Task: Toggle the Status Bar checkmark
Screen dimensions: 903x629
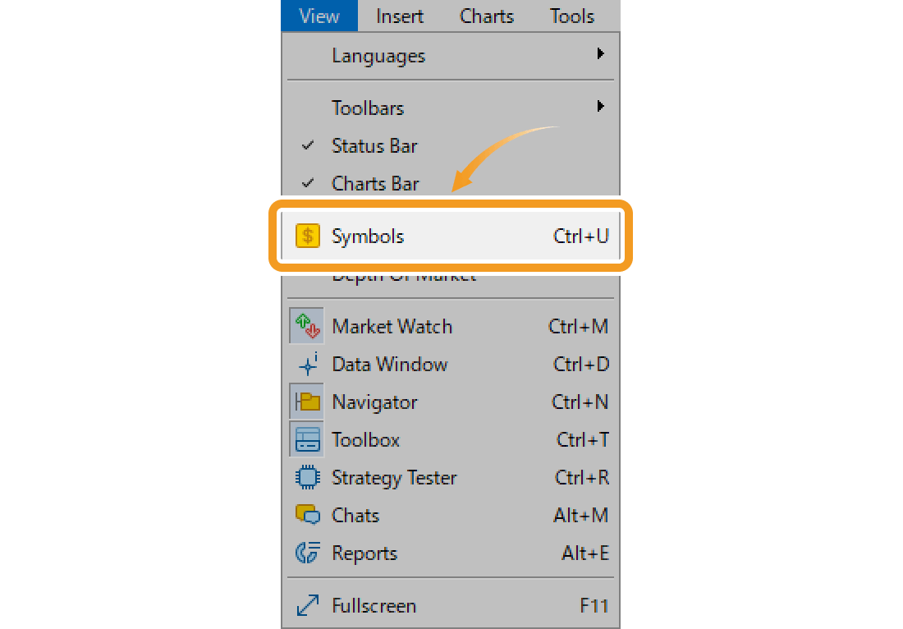Action: [x=308, y=145]
